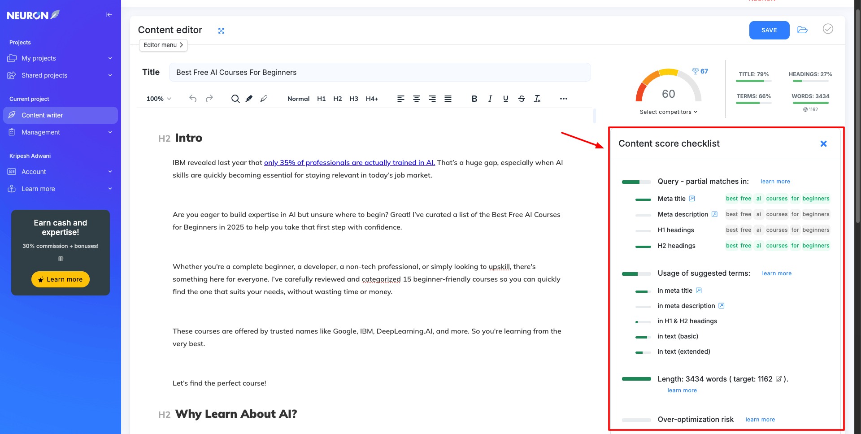Image resolution: width=861 pixels, height=434 pixels.
Task: Click the Neuron logo
Action: (33, 15)
